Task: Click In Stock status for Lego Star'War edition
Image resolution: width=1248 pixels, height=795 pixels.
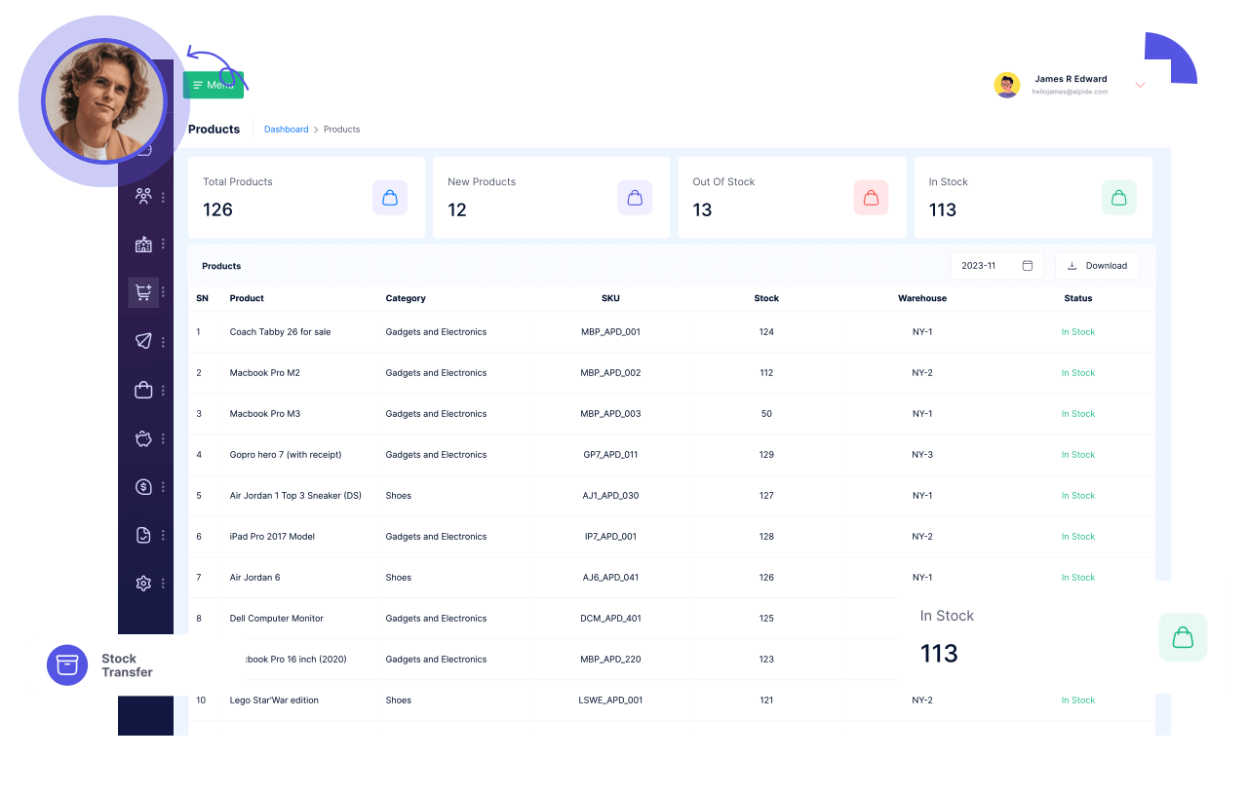Action: (x=1078, y=700)
